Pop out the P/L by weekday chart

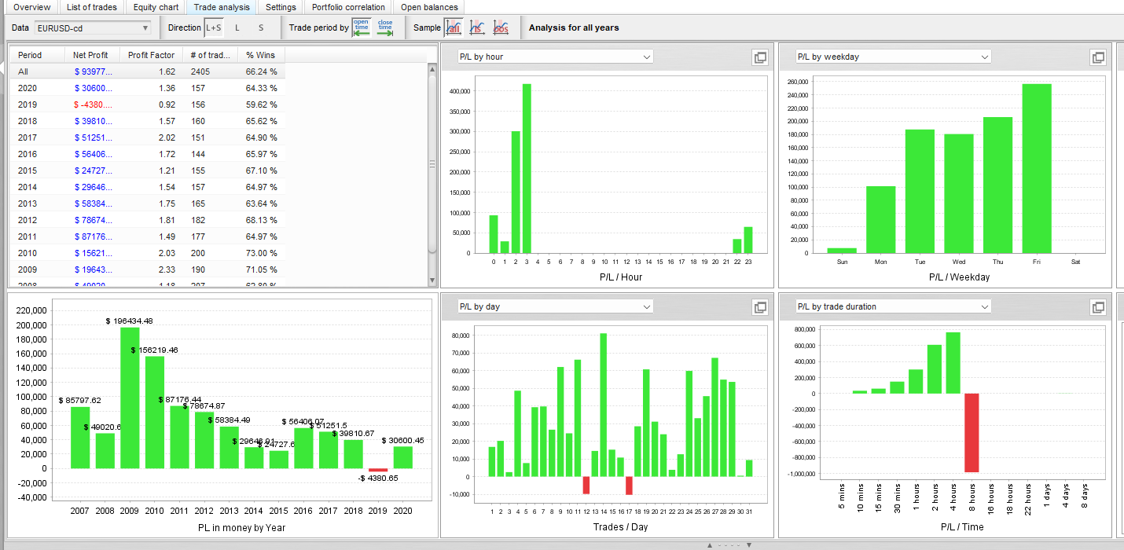1098,57
